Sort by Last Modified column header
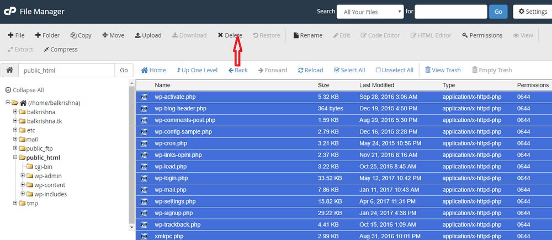This screenshot has height=240, width=552. click(x=376, y=85)
